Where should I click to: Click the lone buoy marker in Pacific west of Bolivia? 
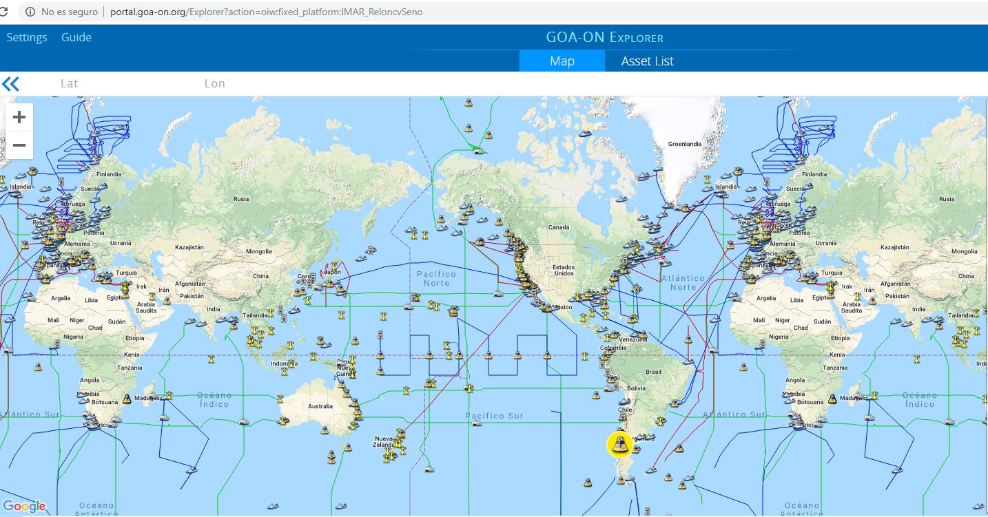click(597, 394)
